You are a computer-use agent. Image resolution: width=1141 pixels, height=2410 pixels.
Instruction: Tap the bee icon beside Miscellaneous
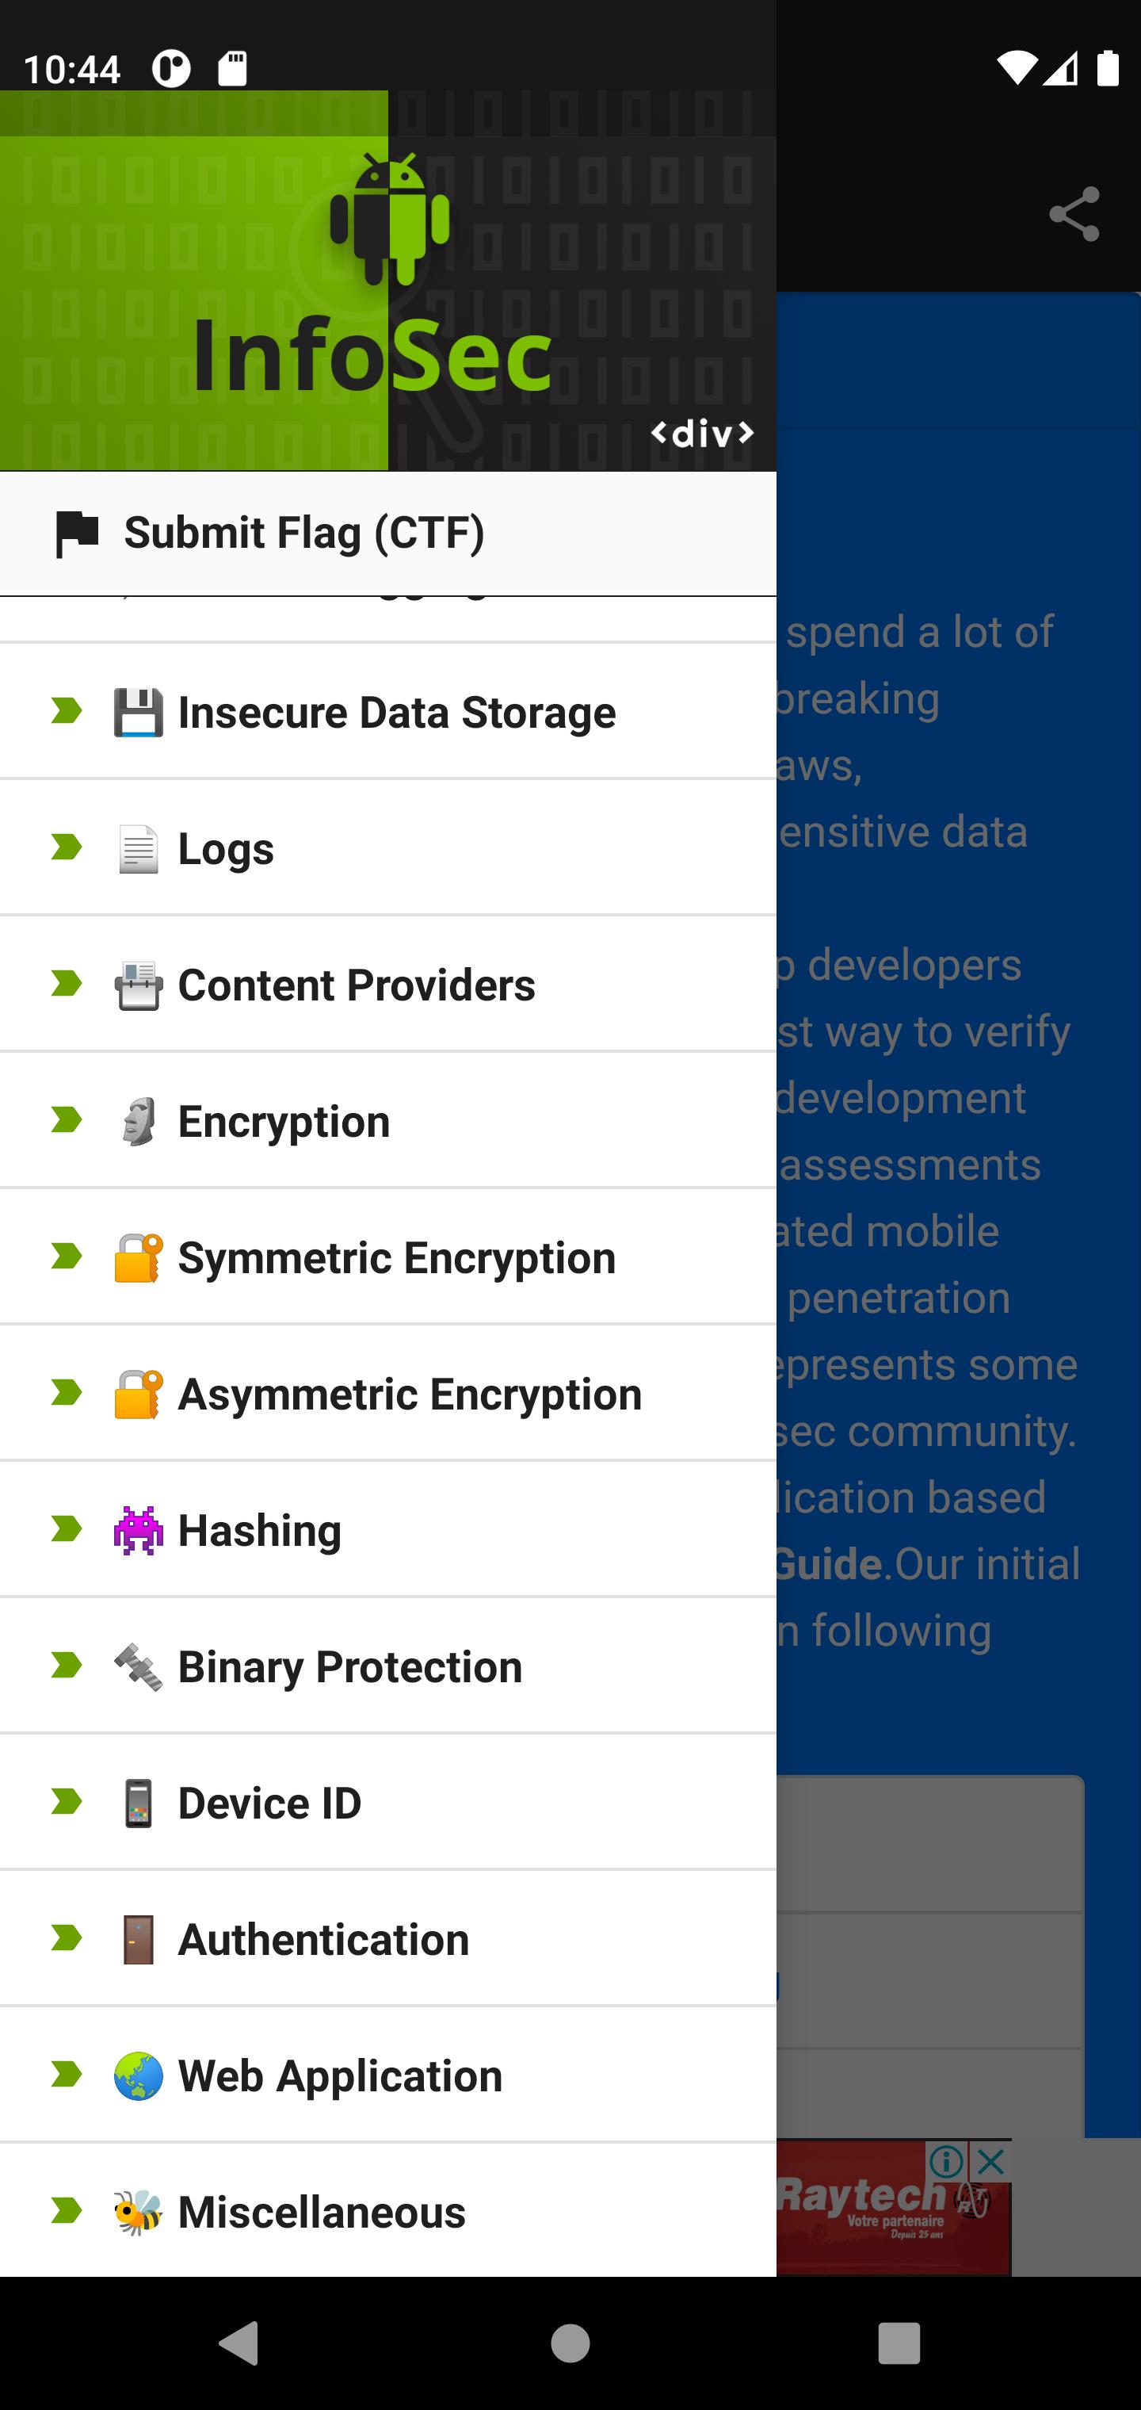point(139,2213)
